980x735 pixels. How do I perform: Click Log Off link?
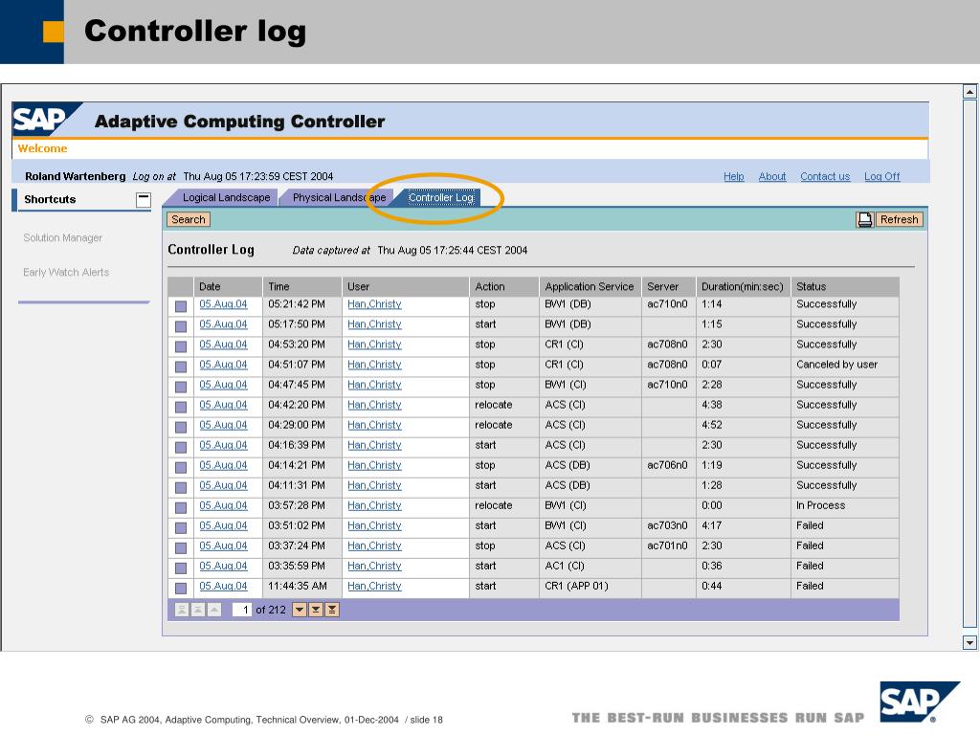[881, 176]
